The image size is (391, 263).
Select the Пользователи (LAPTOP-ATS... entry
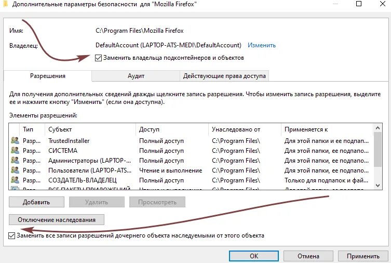191,170
